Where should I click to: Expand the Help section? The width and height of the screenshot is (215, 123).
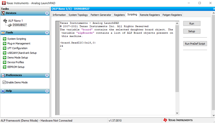47,91
